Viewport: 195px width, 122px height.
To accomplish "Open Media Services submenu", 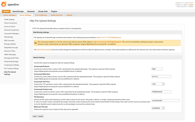I will (x=57, y=15).
